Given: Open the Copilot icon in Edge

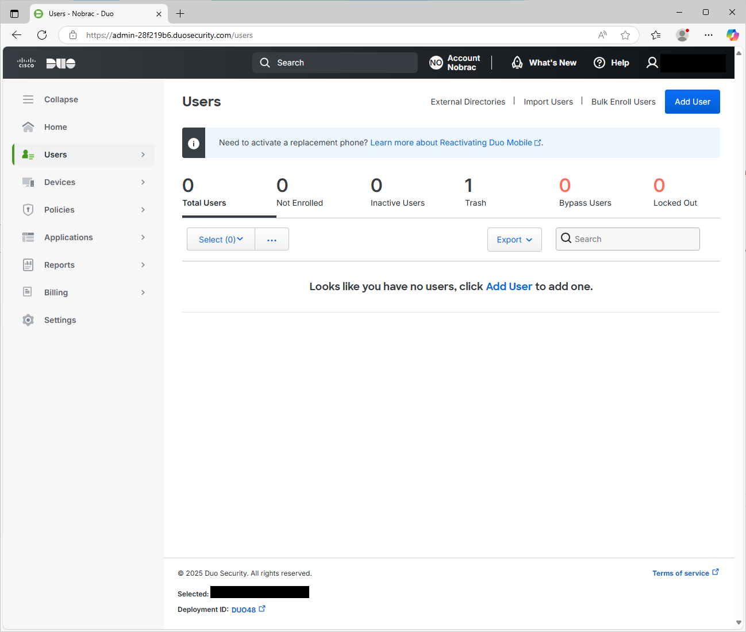Looking at the screenshot, I should tap(732, 35).
